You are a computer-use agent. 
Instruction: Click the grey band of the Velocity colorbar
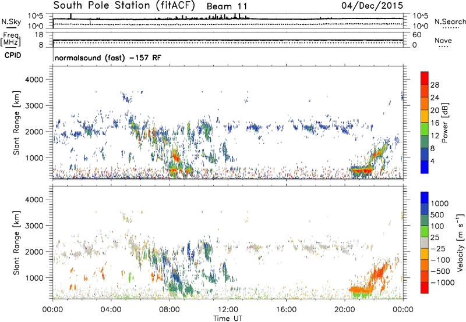(x=425, y=243)
